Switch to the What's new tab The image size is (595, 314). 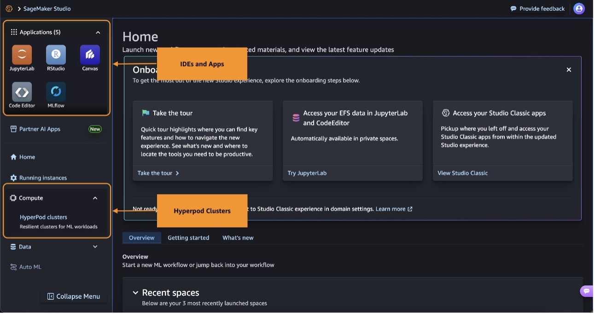click(238, 238)
